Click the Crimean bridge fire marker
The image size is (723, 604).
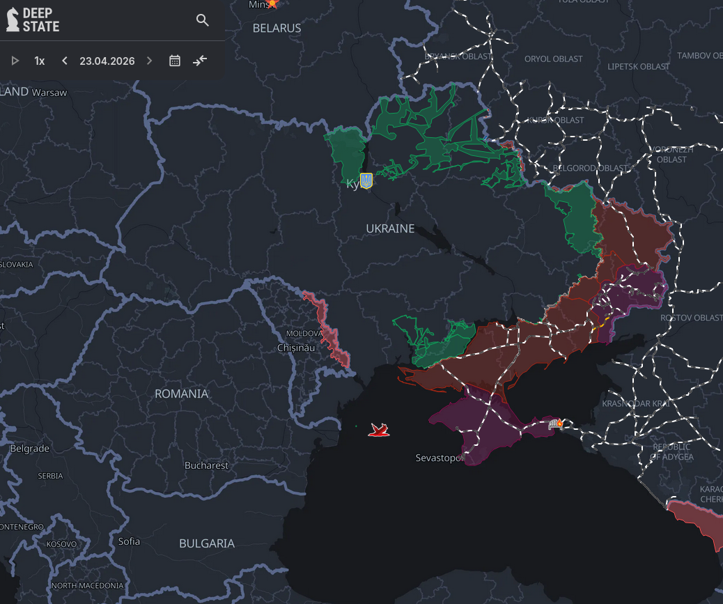point(555,424)
